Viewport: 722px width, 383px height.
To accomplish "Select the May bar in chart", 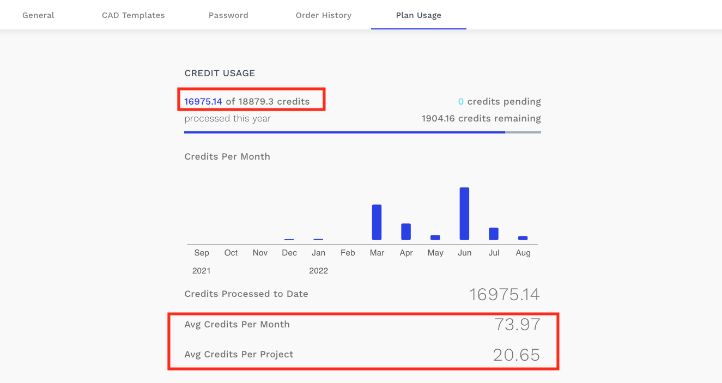I will [x=435, y=238].
